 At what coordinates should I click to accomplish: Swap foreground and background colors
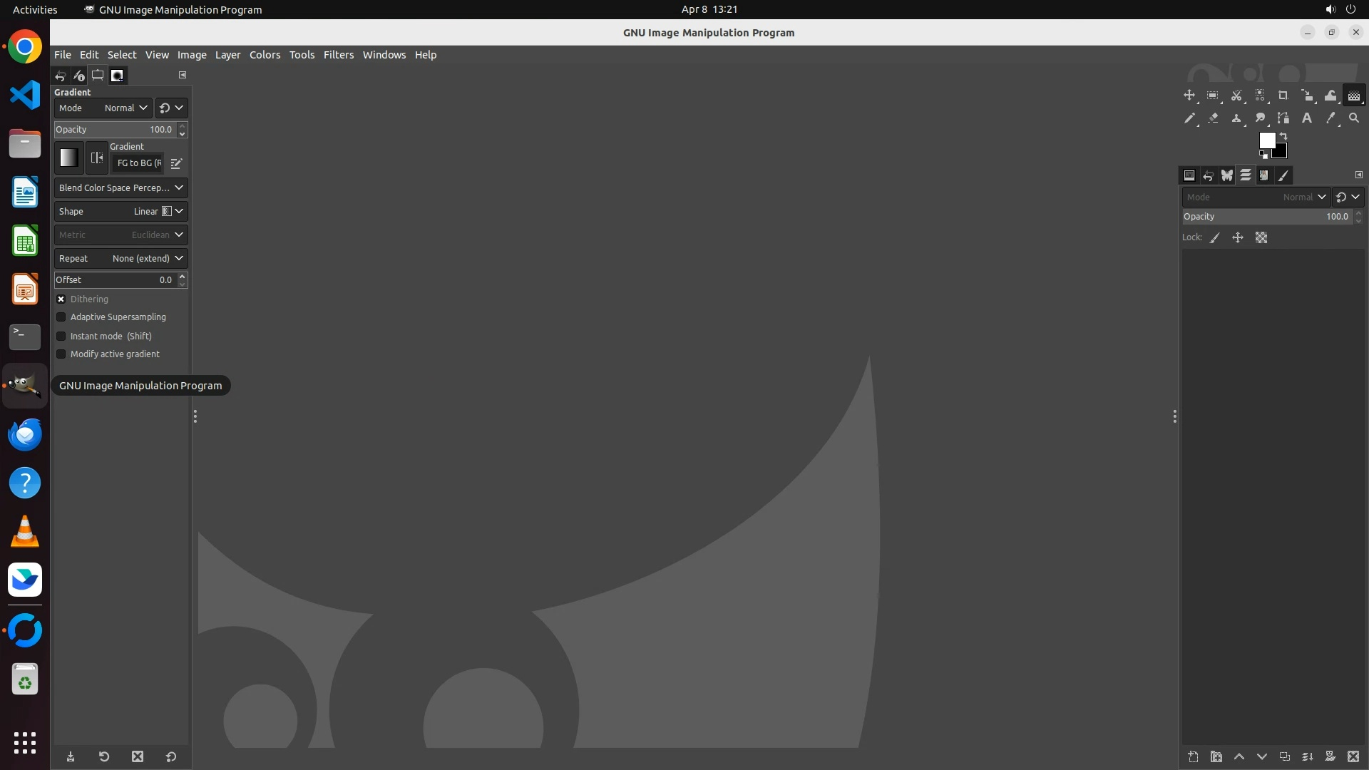click(x=1283, y=135)
